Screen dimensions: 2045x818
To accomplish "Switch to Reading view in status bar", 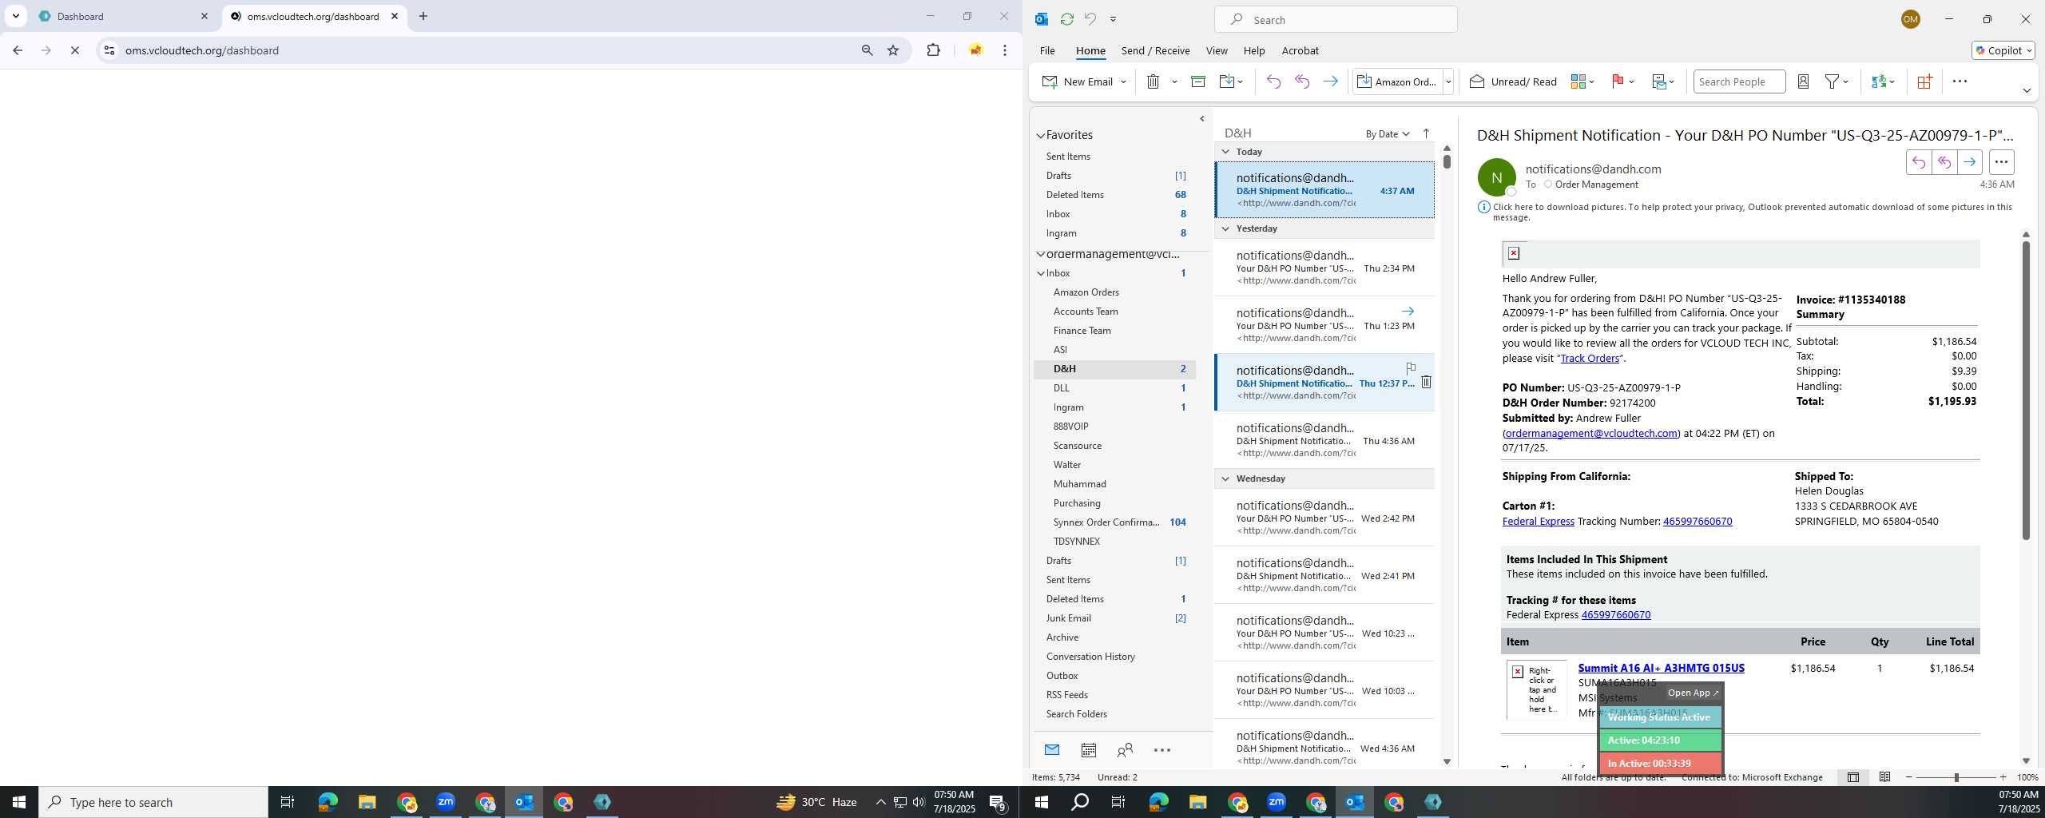I will (1884, 777).
